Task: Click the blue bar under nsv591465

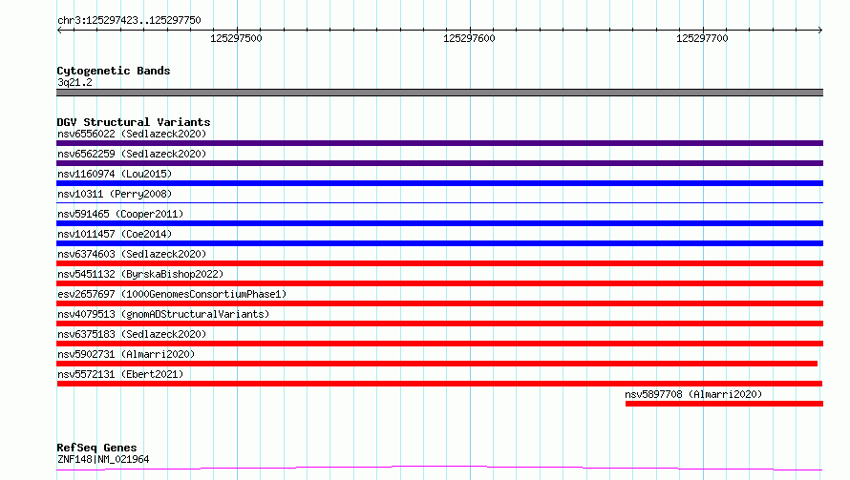Action: click(x=439, y=223)
